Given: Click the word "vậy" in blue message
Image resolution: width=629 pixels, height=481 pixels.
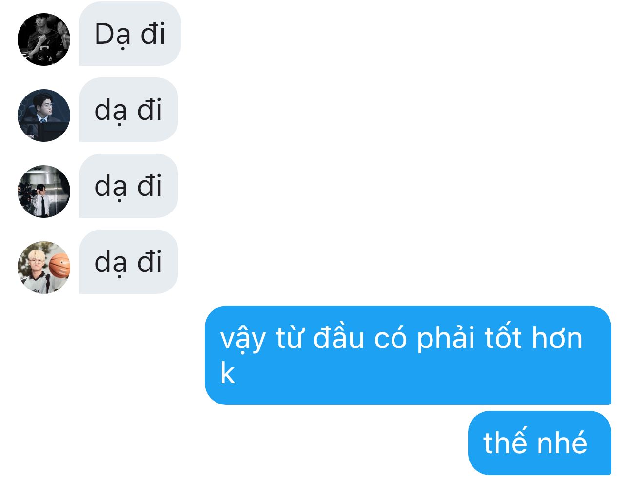Looking at the screenshot, I should point(243,339).
